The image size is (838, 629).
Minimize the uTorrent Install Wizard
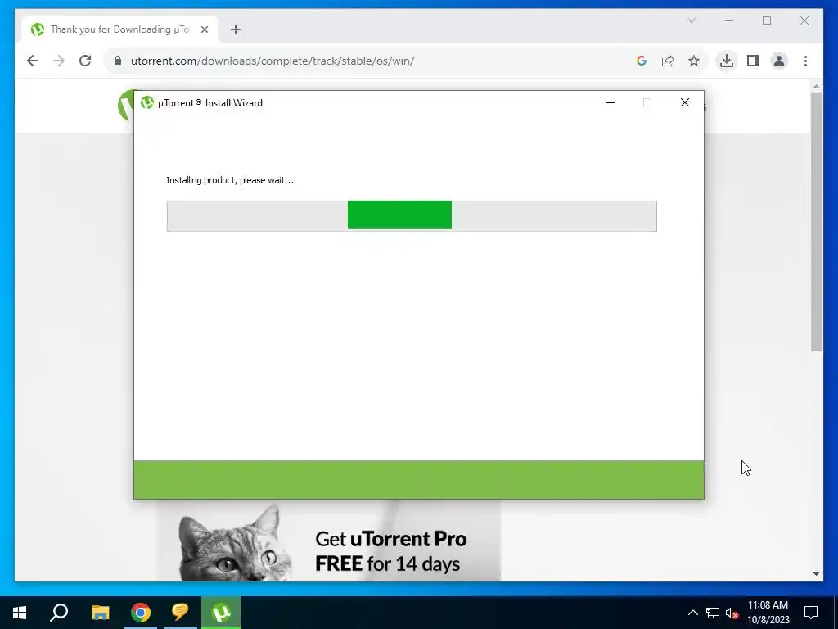[x=610, y=102]
